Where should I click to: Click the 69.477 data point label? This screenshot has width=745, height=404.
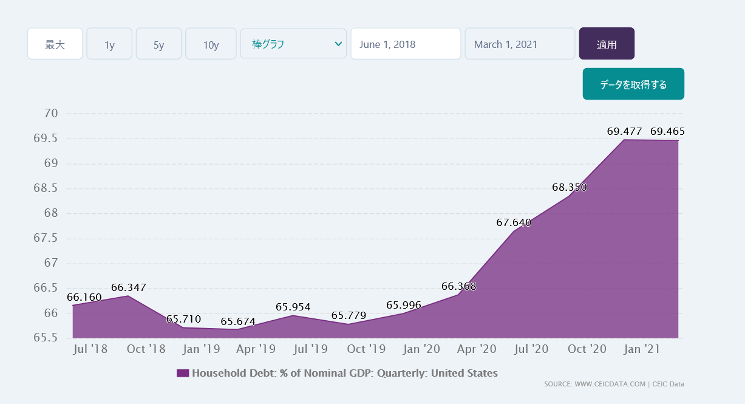pyautogui.click(x=624, y=131)
